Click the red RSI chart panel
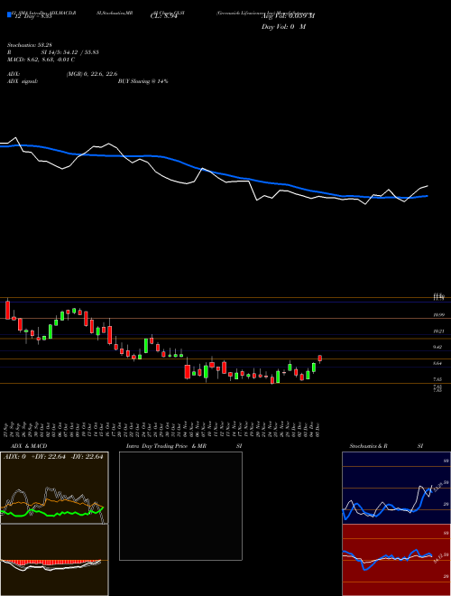This screenshot has height=596, width=451. point(396,560)
